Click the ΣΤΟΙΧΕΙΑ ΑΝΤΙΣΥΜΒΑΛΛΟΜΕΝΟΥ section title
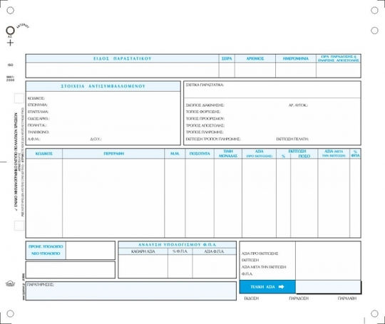Screen dimensions: 385x324 103,86
